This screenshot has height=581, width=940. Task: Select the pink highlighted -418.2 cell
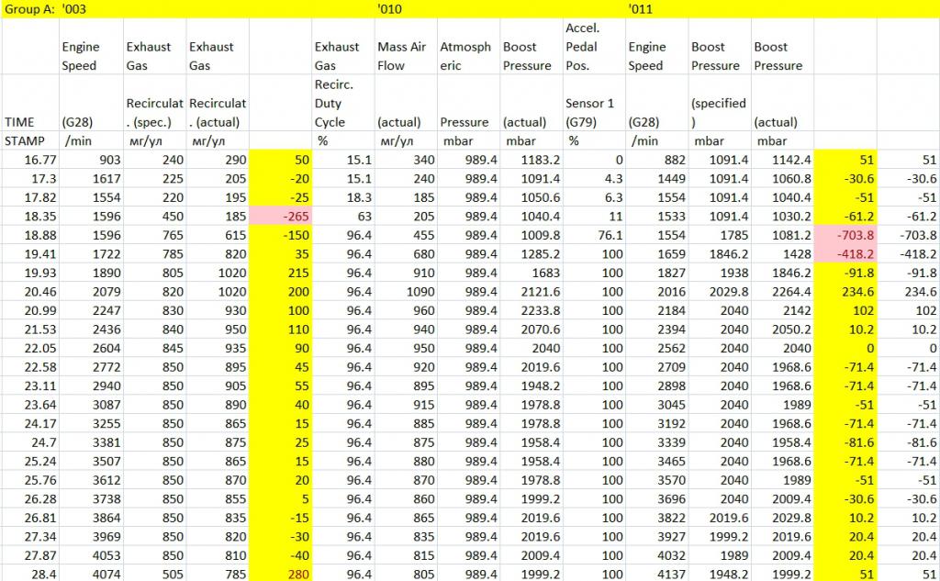pyautogui.click(x=845, y=253)
